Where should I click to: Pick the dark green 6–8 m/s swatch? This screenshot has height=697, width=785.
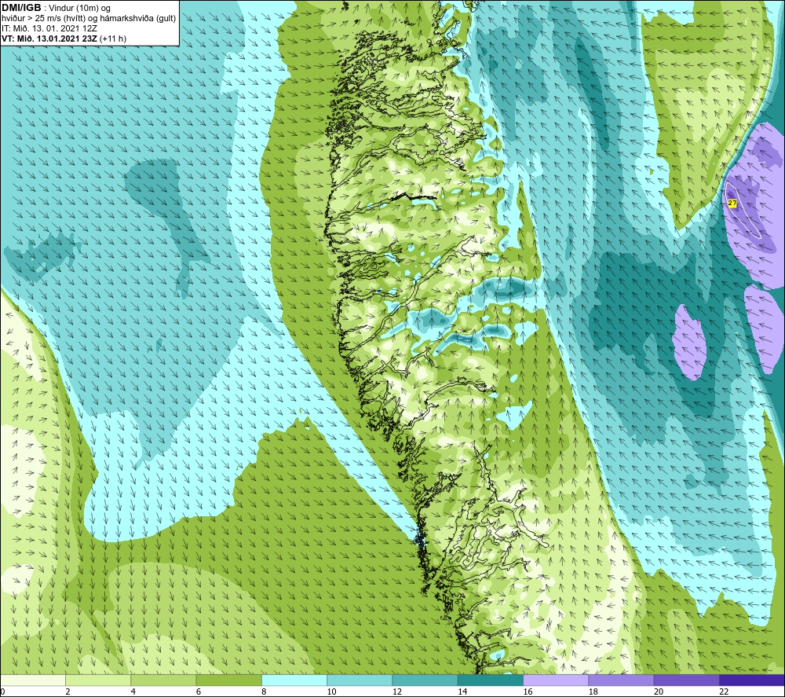pyautogui.click(x=228, y=680)
